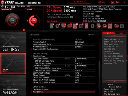Click the up arrow above help text
128x96 pixels.
[114, 35]
